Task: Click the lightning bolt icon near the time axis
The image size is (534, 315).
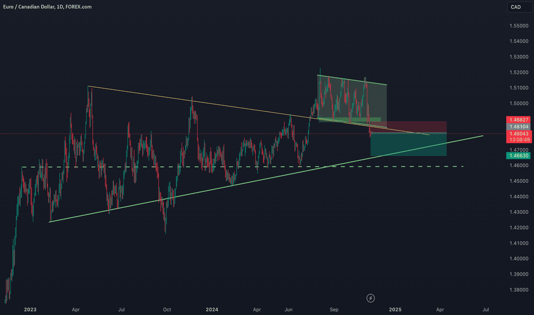Action: pos(371,298)
